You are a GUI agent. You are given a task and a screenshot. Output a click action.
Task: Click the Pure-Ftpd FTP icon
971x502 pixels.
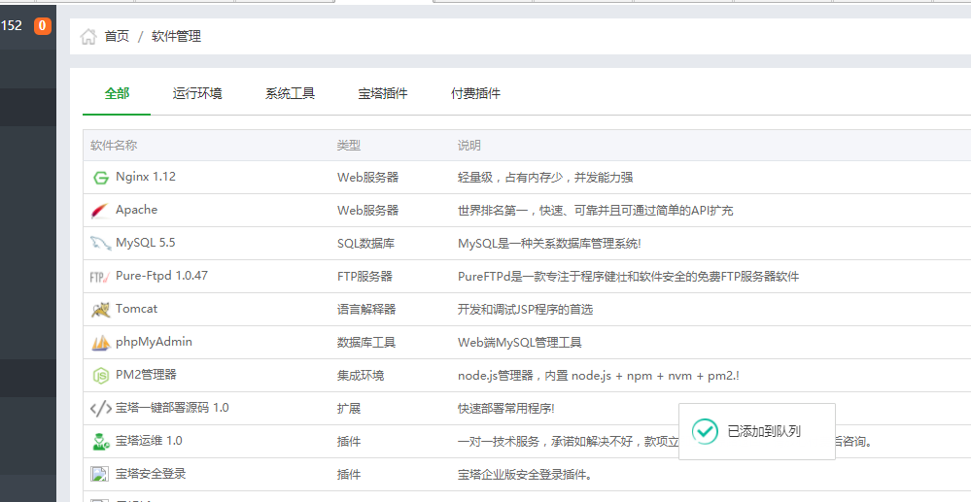click(100, 277)
